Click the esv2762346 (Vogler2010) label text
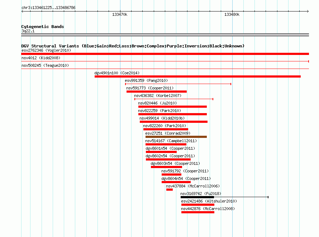Screen dimensions: 319x237 tap(46, 50)
